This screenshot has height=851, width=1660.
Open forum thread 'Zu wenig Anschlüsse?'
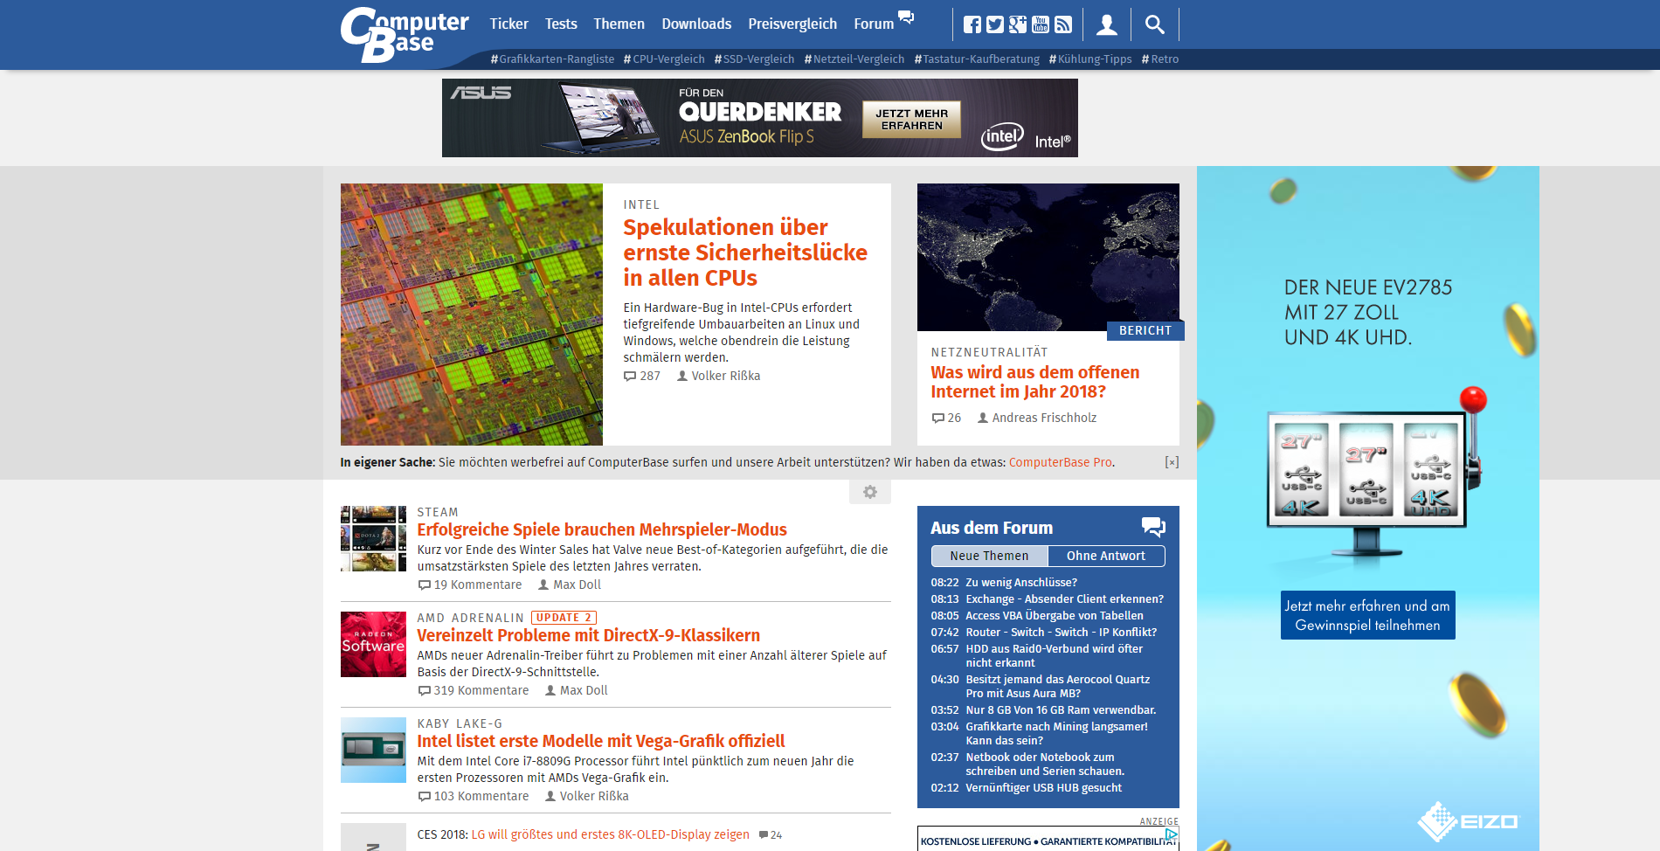click(1021, 583)
